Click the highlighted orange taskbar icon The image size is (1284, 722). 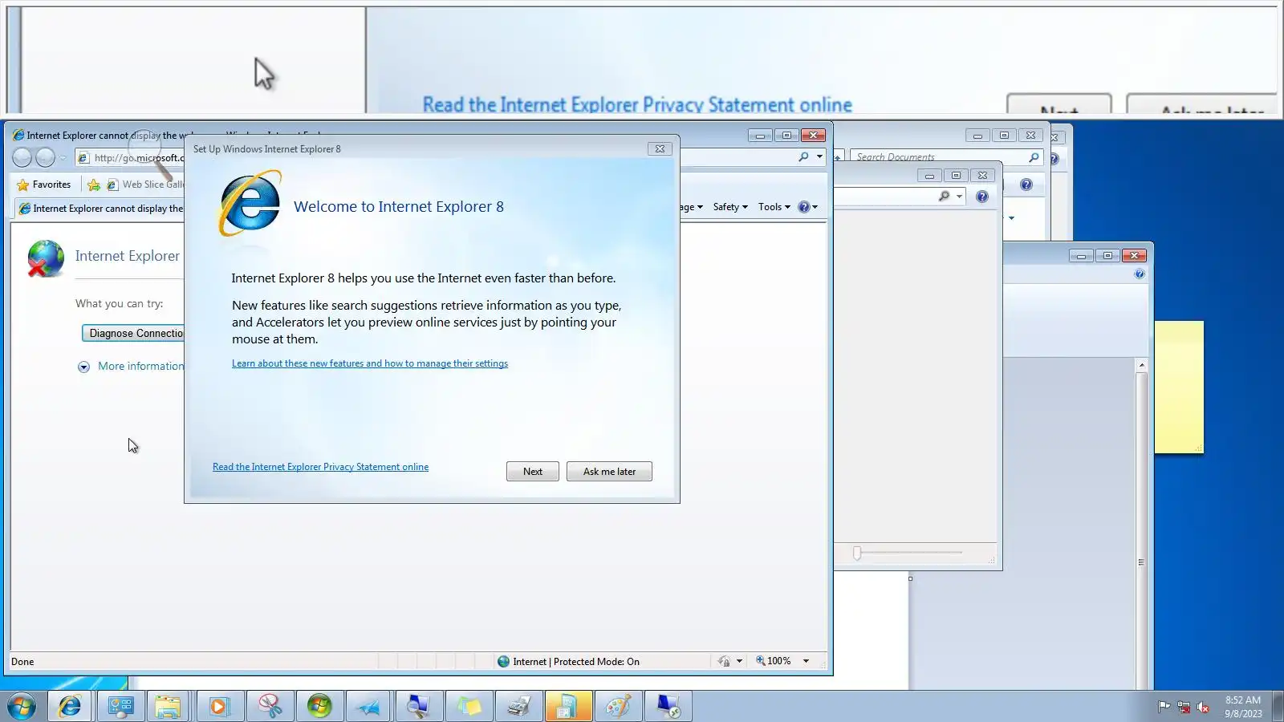[x=568, y=706]
